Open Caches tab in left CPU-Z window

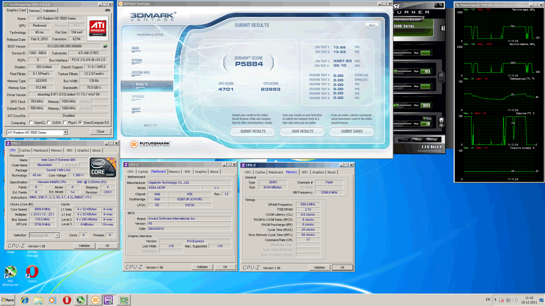pyautogui.click(x=25, y=150)
